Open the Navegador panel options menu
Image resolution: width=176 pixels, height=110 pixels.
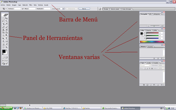point(164,14)
